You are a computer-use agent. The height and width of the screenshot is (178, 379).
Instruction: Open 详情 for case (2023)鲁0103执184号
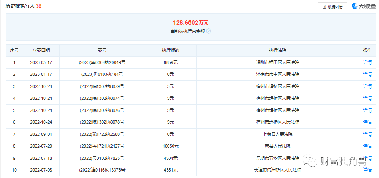(367, 75)
